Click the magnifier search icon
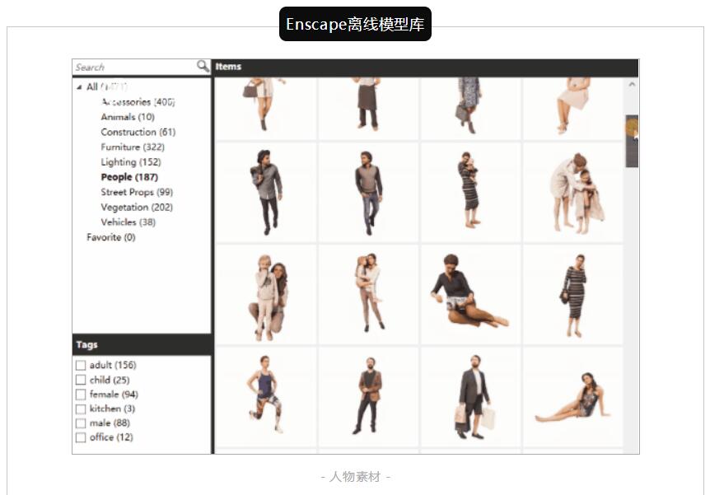Viewport: 710px width, 495px height. pyautogui.click(x=203, y=66)
